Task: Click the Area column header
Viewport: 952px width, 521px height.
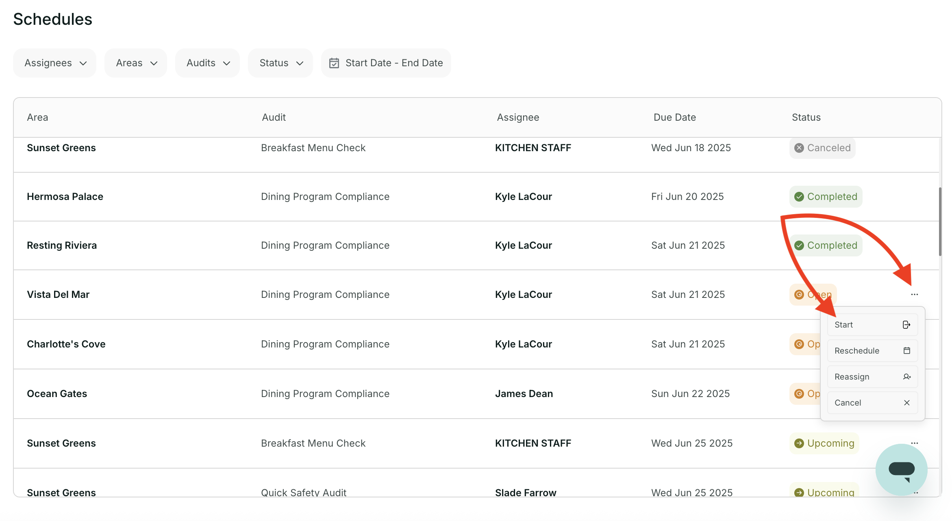Action: [x=37, y=117]
